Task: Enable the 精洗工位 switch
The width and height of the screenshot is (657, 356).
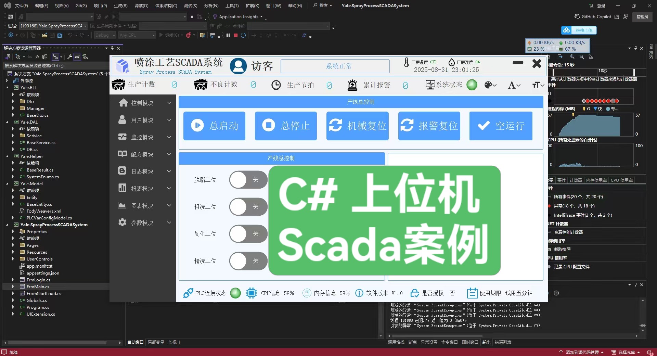Action: pyautogui.click(x=248, y=261)
